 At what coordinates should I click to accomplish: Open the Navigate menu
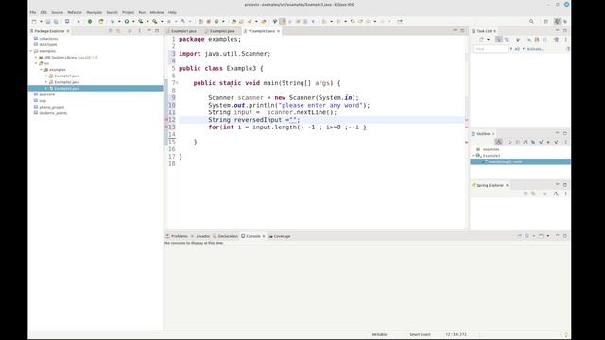(x=95, y=12)
